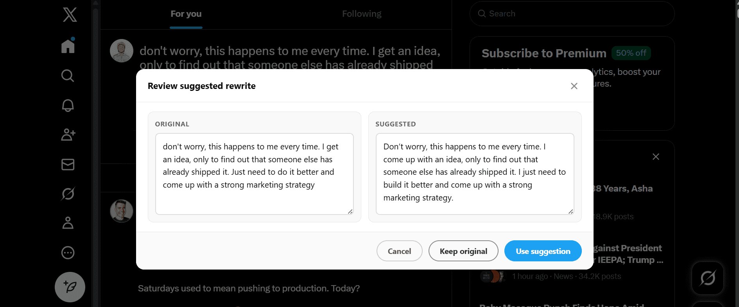Dismiss the trending card with X
The image size is (739, 307).
point(656,157)
